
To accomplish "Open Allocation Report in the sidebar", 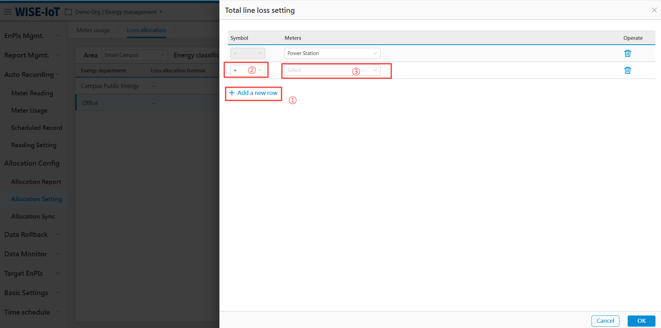I will 36,182.
